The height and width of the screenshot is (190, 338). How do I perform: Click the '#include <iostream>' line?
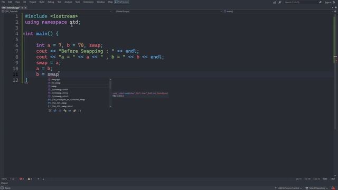point(52,16)
